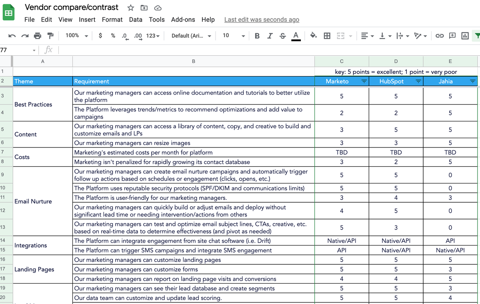The image size is (480, 304).
Task: Open the borders tool
Action: (327, 36)
